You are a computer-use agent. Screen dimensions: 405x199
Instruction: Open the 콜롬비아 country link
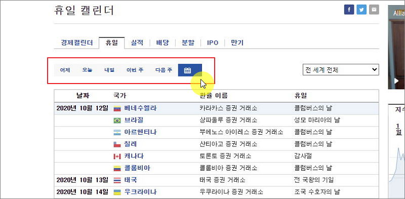tap(137, 168)
